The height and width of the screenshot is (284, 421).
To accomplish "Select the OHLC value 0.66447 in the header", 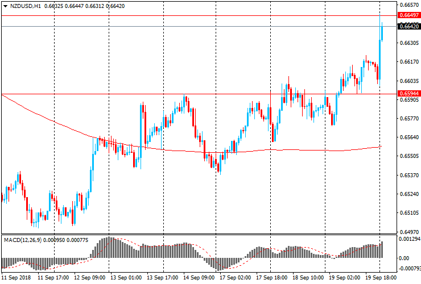I will pyautogui.click(x=74, y=6).
